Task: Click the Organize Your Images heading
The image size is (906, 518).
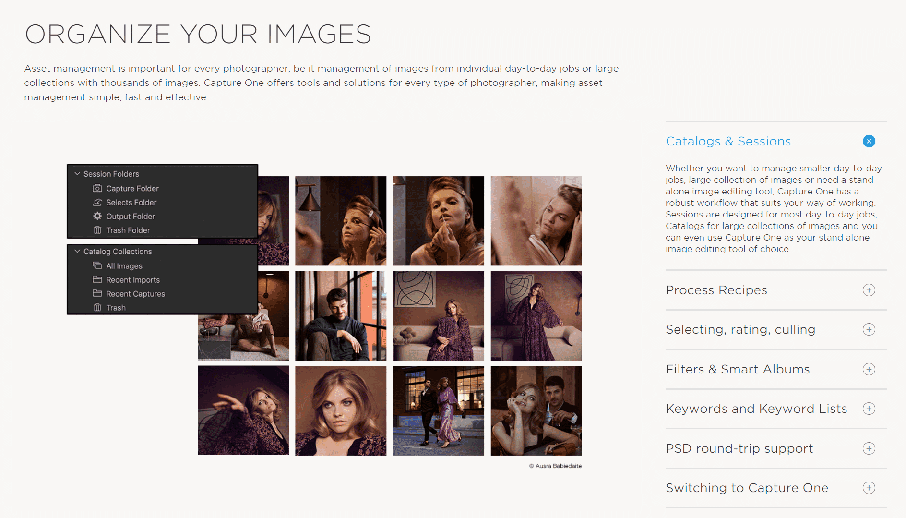Action: pos(198,34)
